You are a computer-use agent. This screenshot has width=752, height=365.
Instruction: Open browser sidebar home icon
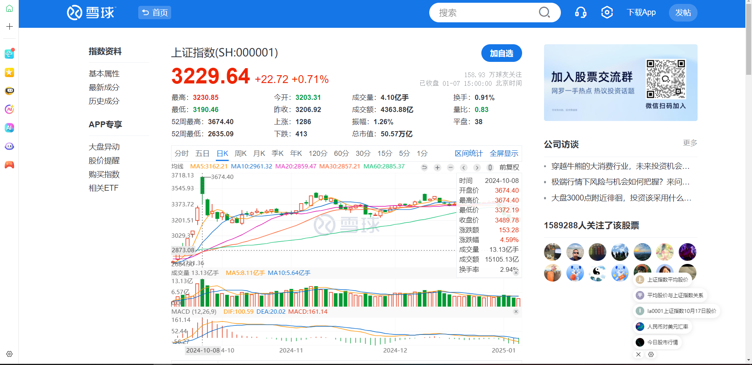coord(9,9)
